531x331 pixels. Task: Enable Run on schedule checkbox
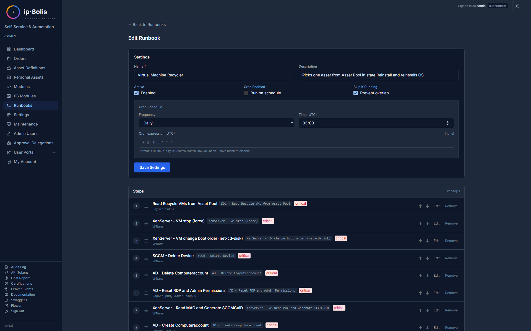coord(246,93)
